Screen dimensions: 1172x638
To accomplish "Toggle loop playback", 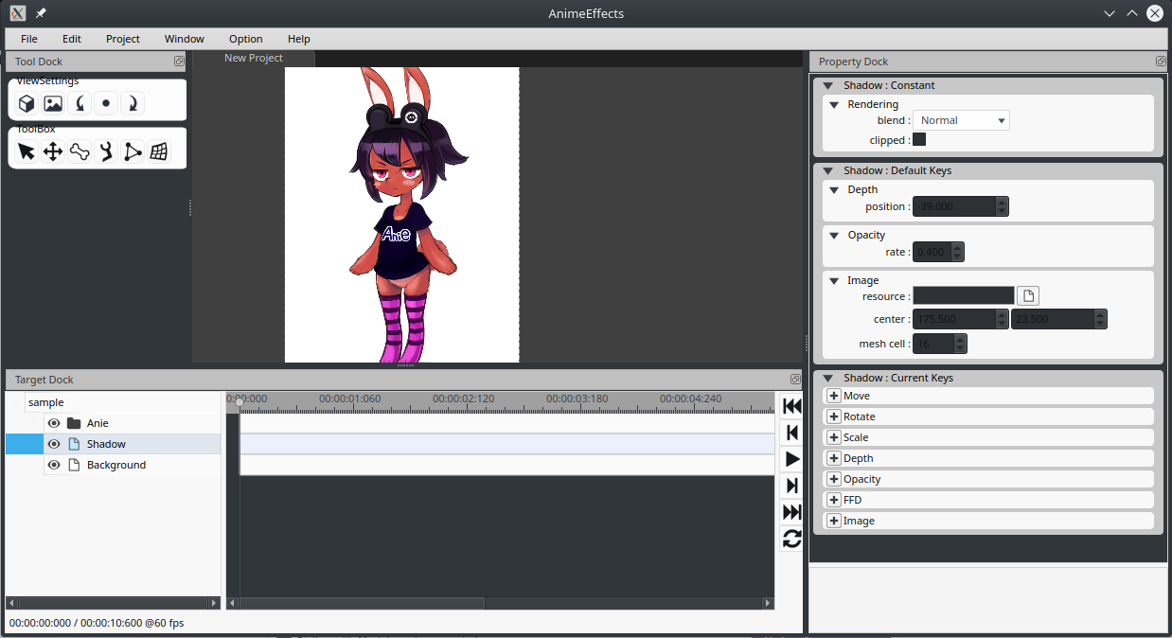I will click(x=792, y=539).
